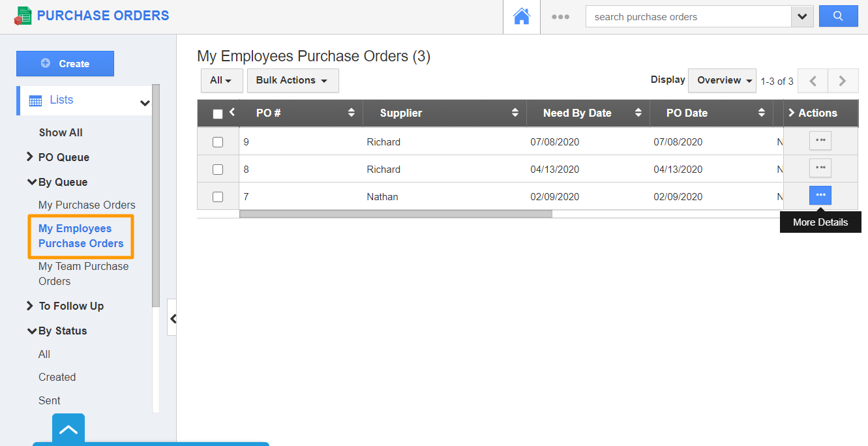868x446 pixels.
Task: Open the Bulk Actions dropdown
Action: (x=292, y=80)
